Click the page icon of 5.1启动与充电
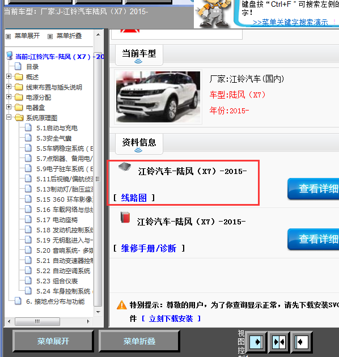Screen dimensions: 339x357 tap(28, 127)
